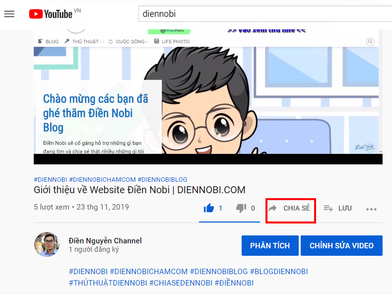Go to YouTube home via logo

coord(51,14)
